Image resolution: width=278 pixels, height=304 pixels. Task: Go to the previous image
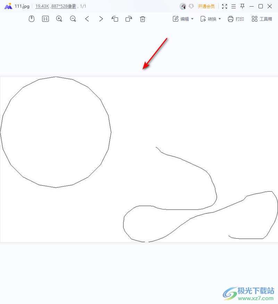[87, 19]
